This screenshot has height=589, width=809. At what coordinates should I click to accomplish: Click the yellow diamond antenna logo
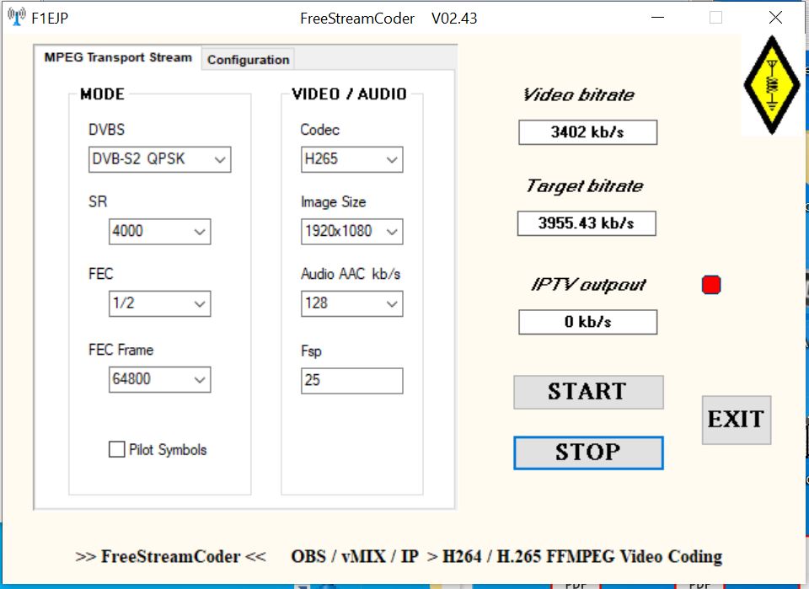[772, 85]
